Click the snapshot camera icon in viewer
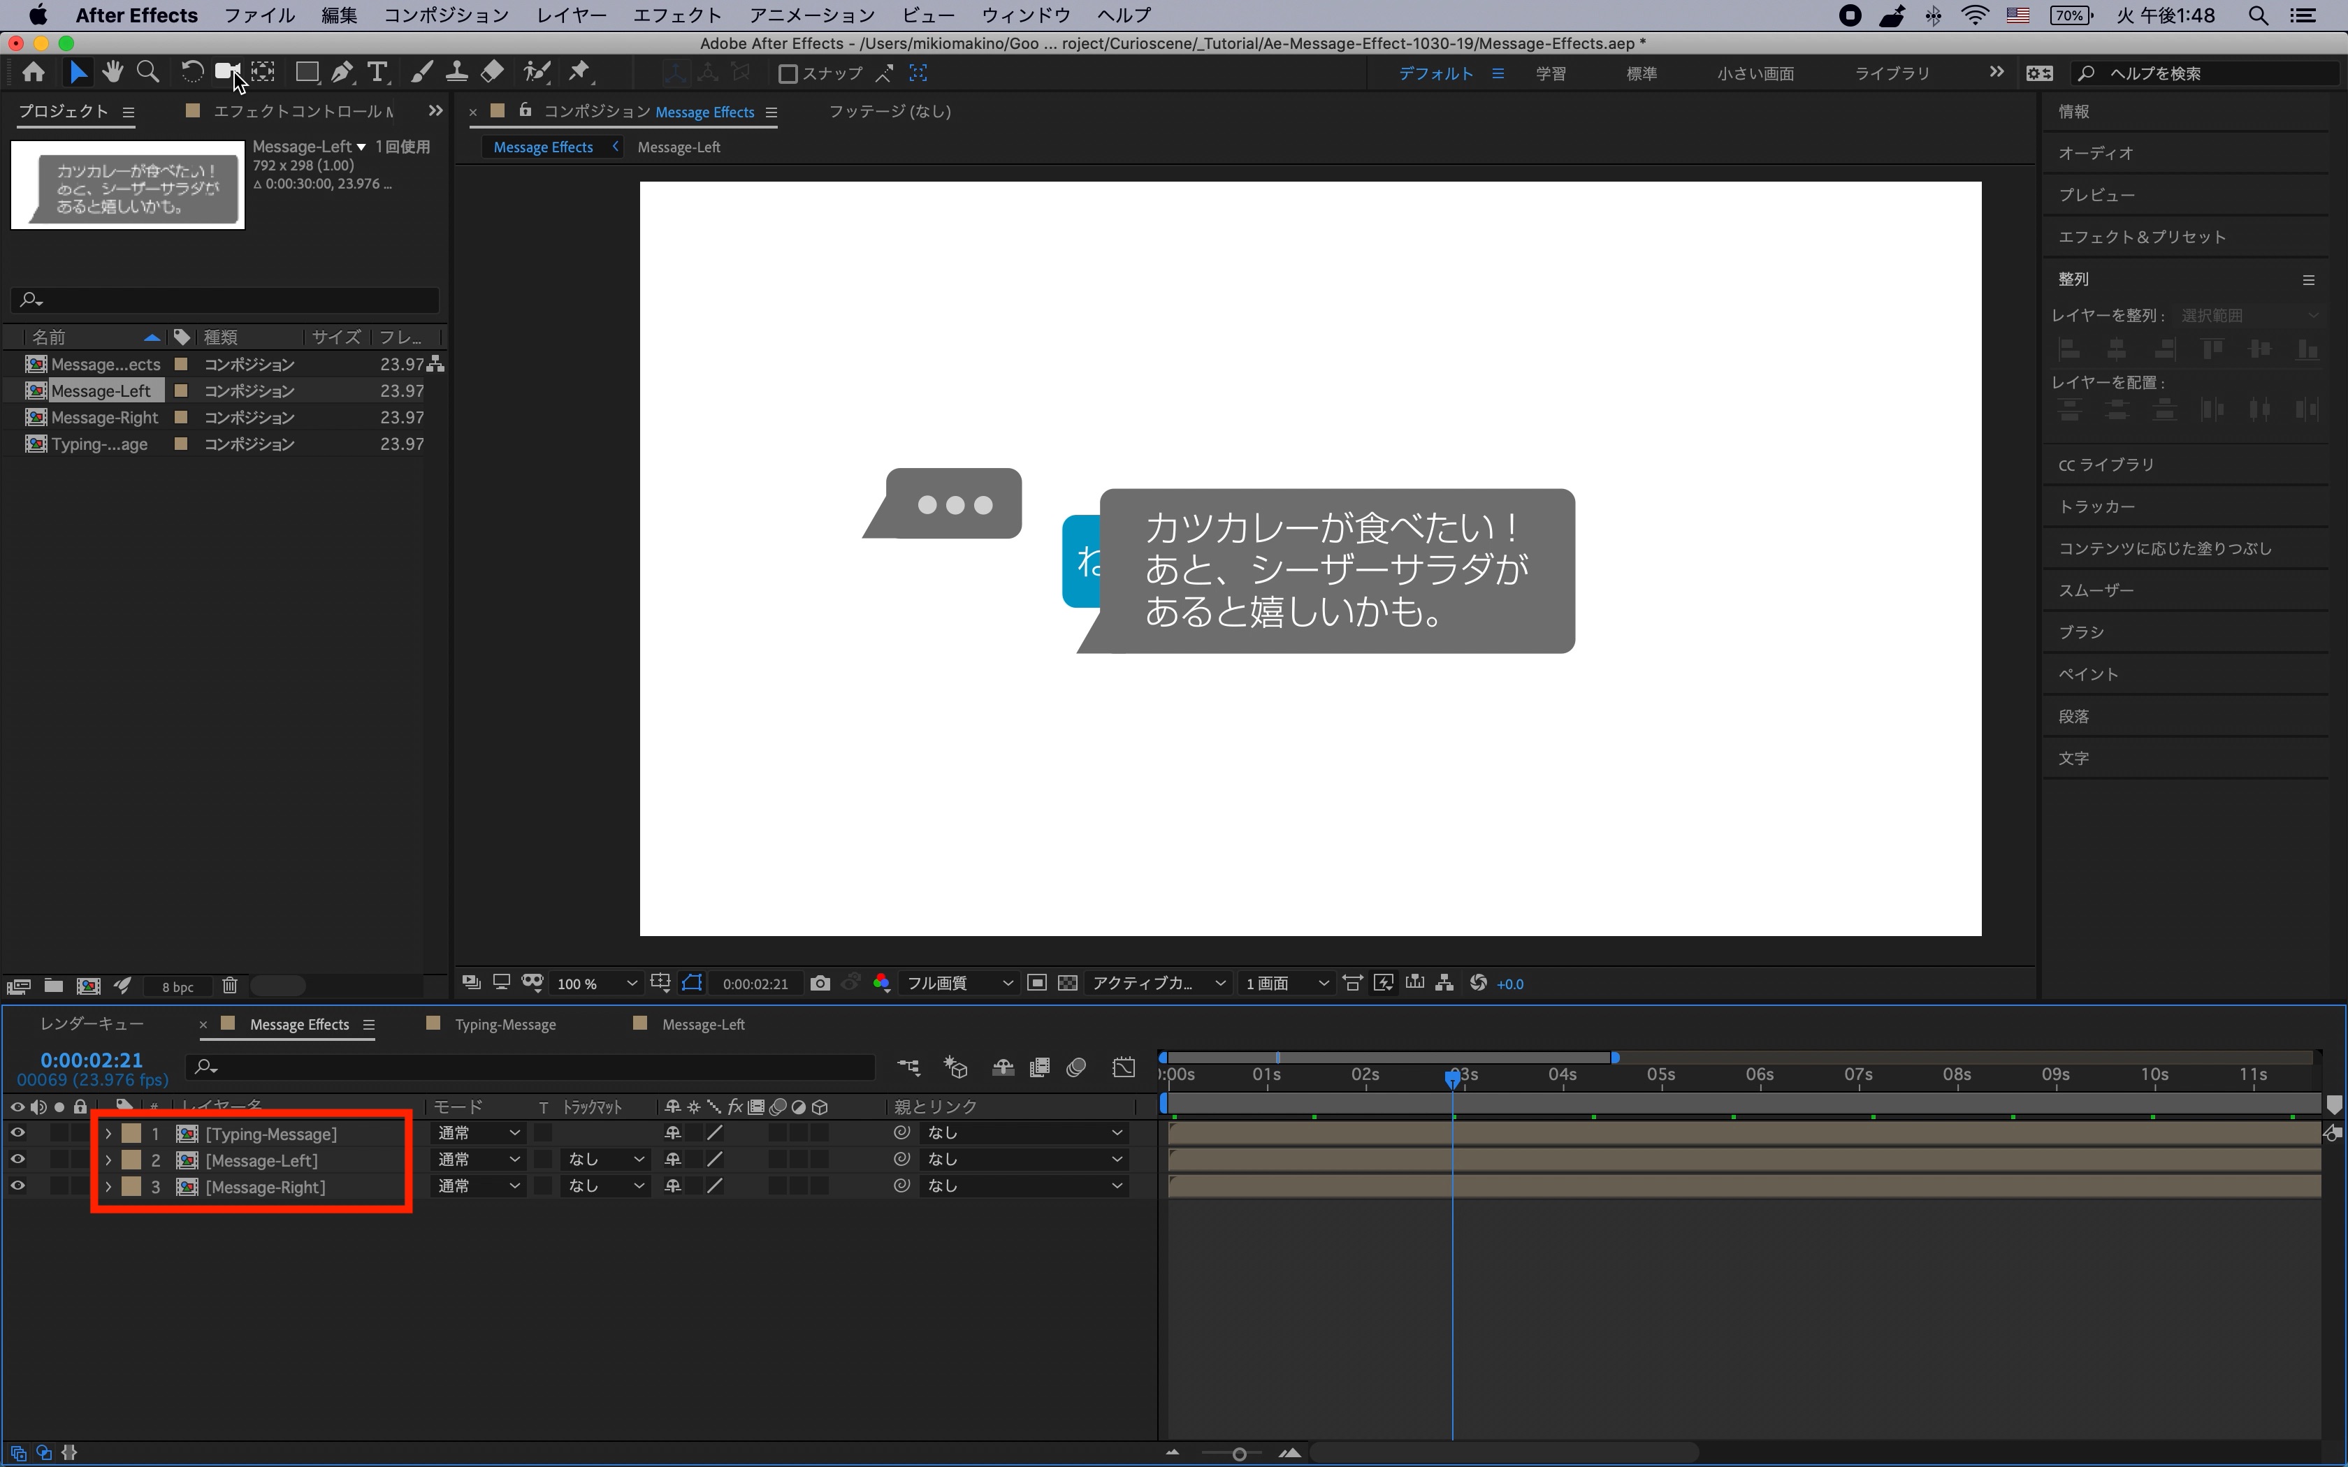The height and width of the screenshot is (1467, 2348). point(820,983)
